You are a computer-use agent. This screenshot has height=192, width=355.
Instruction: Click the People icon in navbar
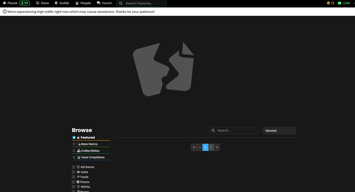click(x=77, y=3)
